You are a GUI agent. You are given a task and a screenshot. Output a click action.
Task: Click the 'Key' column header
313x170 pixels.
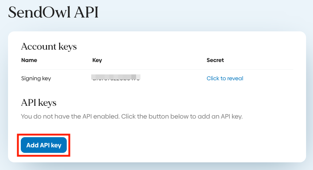(97, 60)
